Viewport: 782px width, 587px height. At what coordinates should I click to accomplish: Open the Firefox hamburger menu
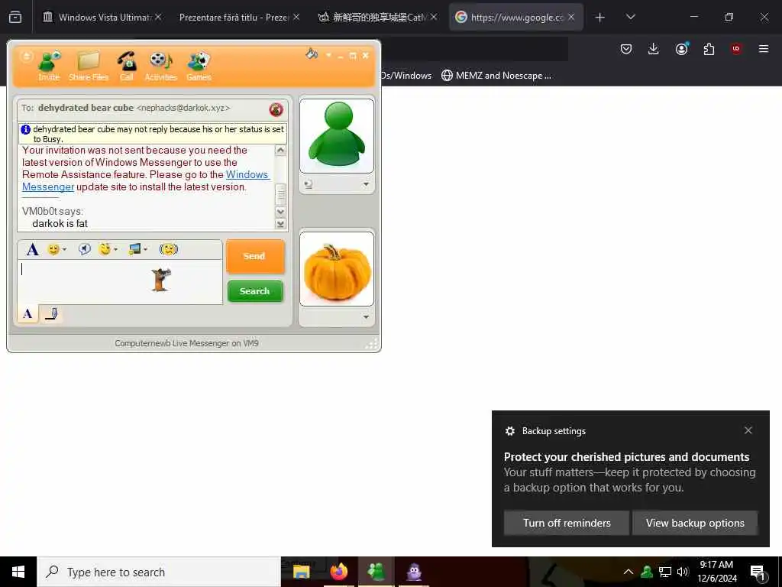pos(764,49)
